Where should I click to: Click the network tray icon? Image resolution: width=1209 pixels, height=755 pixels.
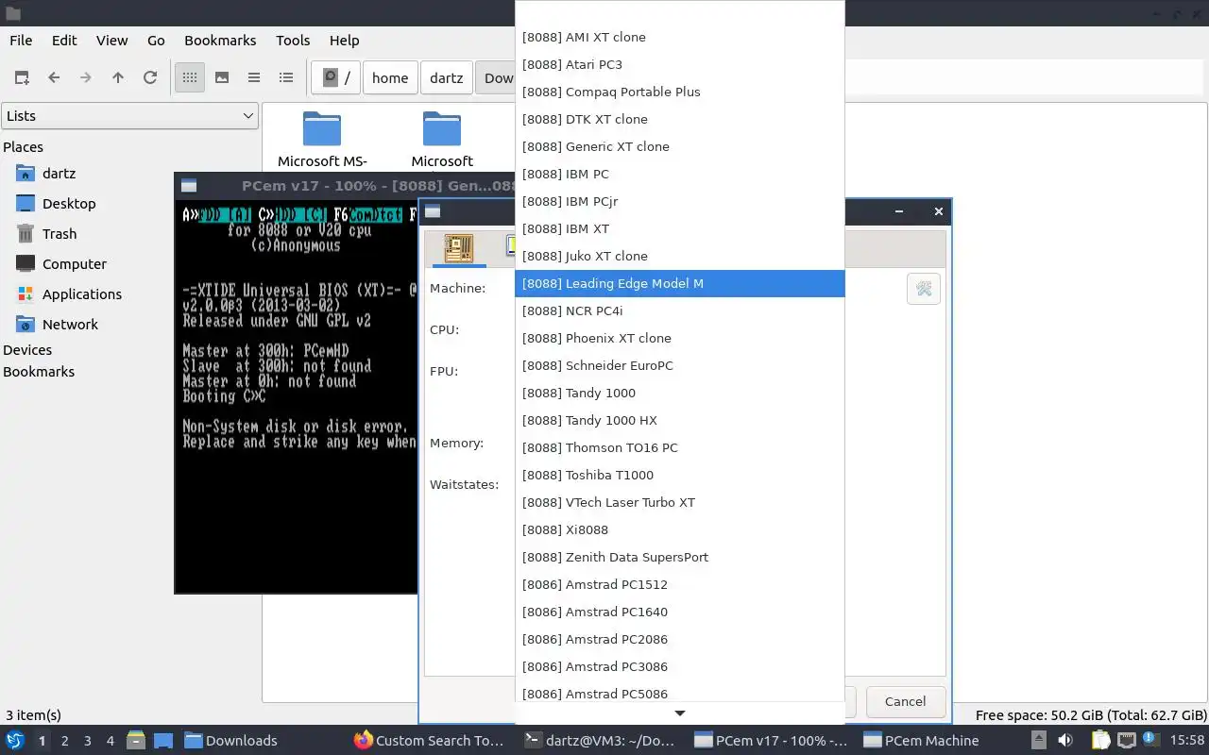[x=1127, y=741]
